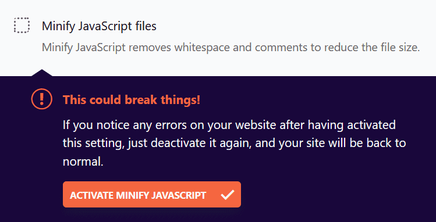Click "having activated" in the warning message

coord(352,125)
